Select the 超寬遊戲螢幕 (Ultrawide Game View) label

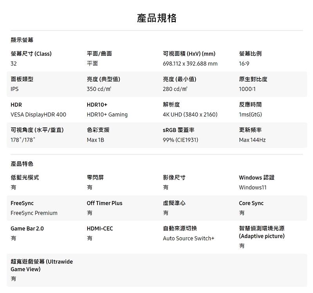tap(41, 265)
